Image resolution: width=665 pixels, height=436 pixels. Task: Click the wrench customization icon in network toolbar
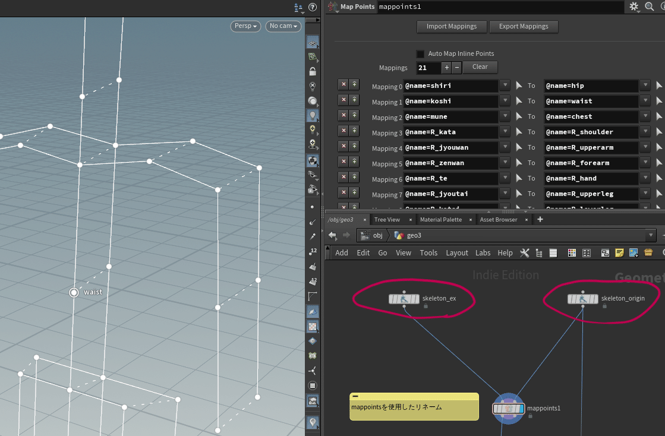point(525,252)
